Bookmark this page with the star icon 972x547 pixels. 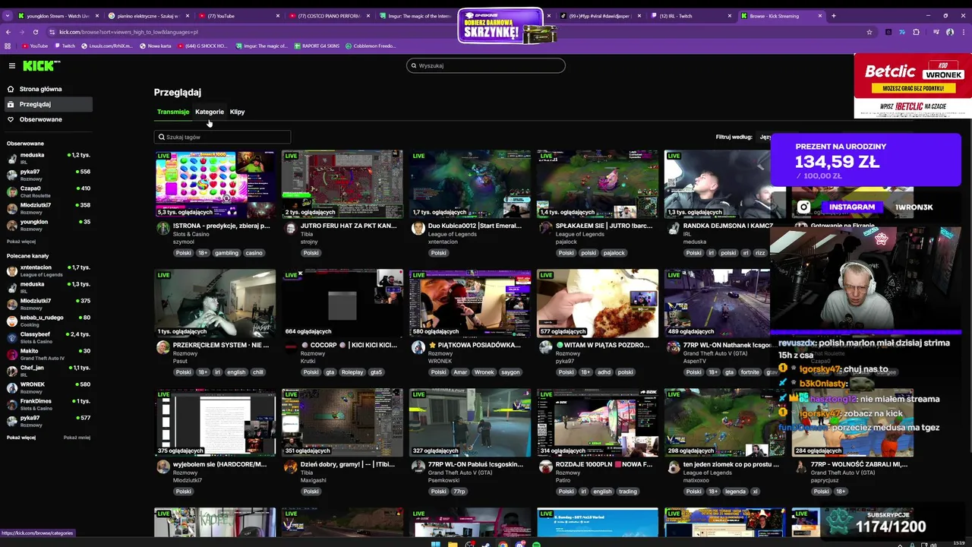869,32
